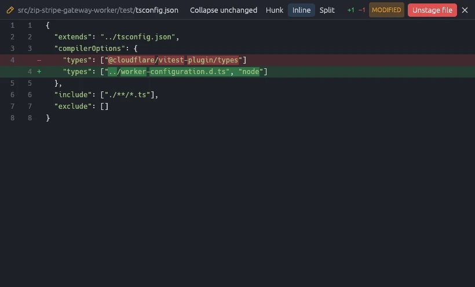Click the MODIFIED status badge
The image size is (475, 287).
[386, 10]
